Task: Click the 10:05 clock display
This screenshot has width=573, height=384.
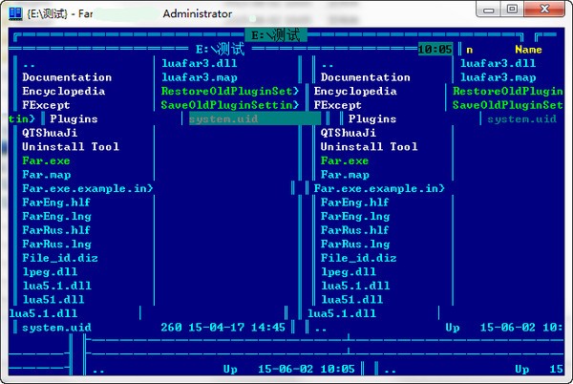Action: point(435,49)
